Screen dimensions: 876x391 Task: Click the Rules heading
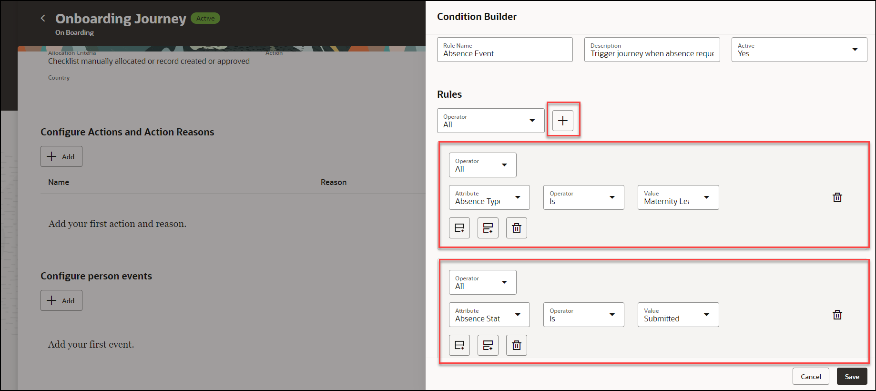pos(449,94)
